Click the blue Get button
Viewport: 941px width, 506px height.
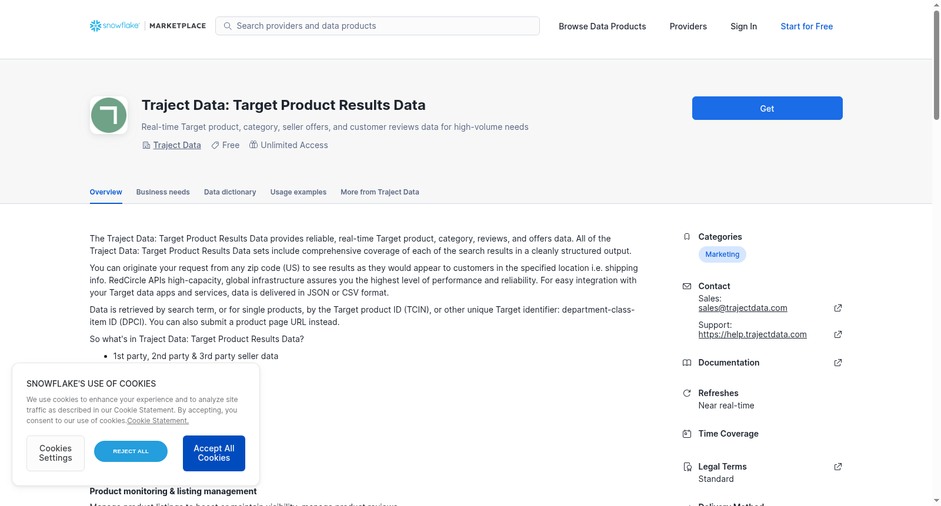coord(767,108)
